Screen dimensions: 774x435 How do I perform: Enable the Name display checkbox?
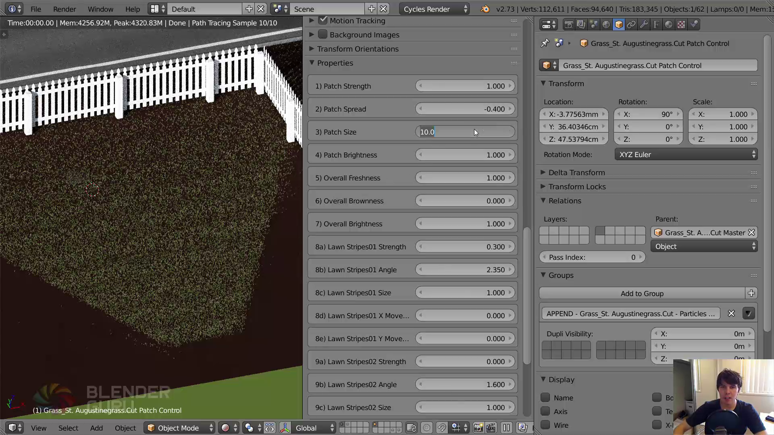(x=545, y=398)
